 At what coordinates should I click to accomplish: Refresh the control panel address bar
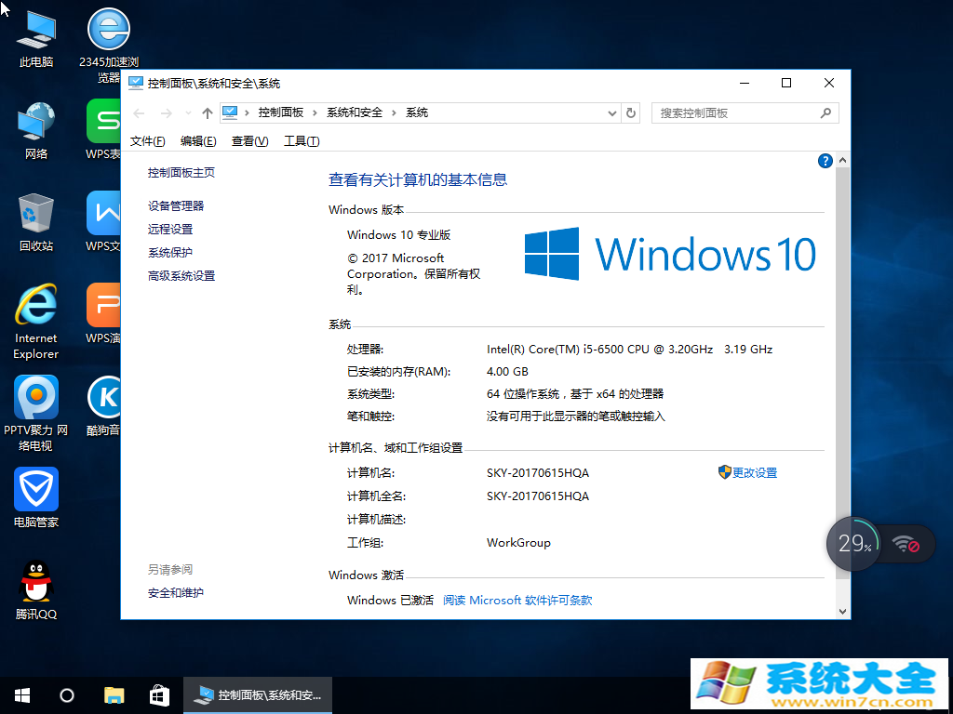point(631,112)
